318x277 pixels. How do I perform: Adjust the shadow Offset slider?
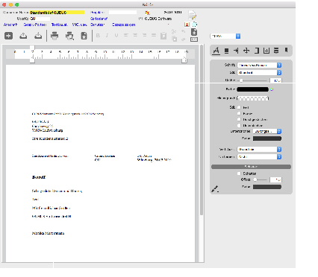point(260,179)
